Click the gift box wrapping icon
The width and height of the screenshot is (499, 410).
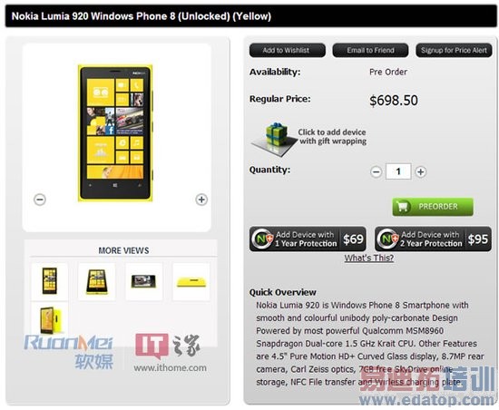[271, 140]
